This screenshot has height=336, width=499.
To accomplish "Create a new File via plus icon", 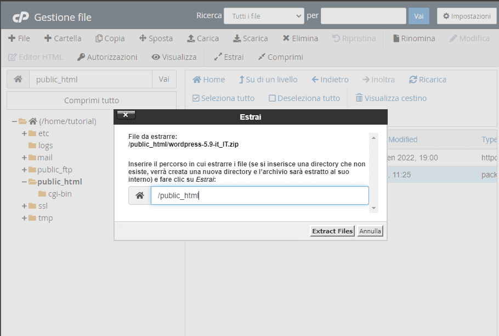I will 19,38.
